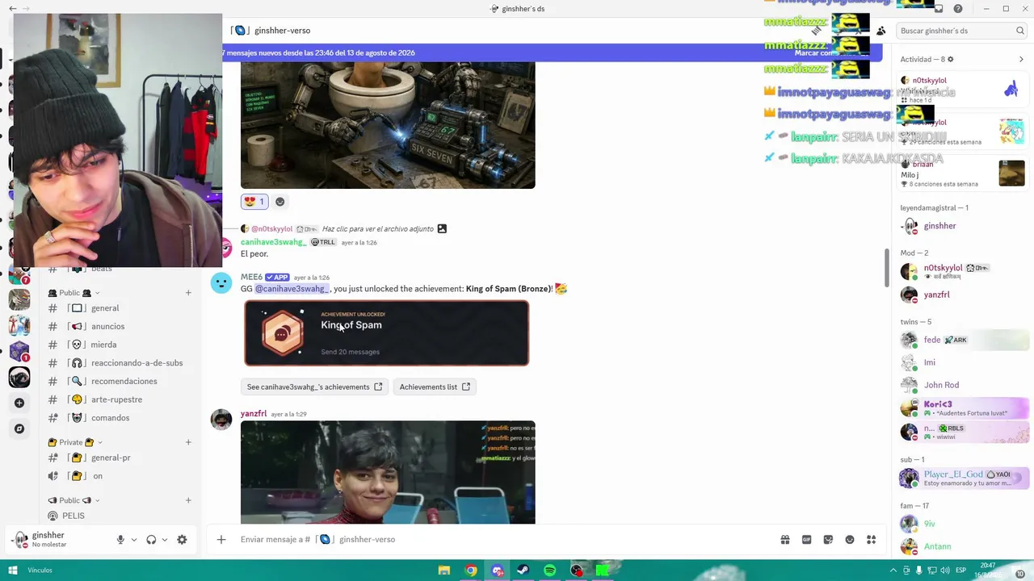Create channel in first Public category
This screenshot has height=581, width=1034.
(188, 293)
